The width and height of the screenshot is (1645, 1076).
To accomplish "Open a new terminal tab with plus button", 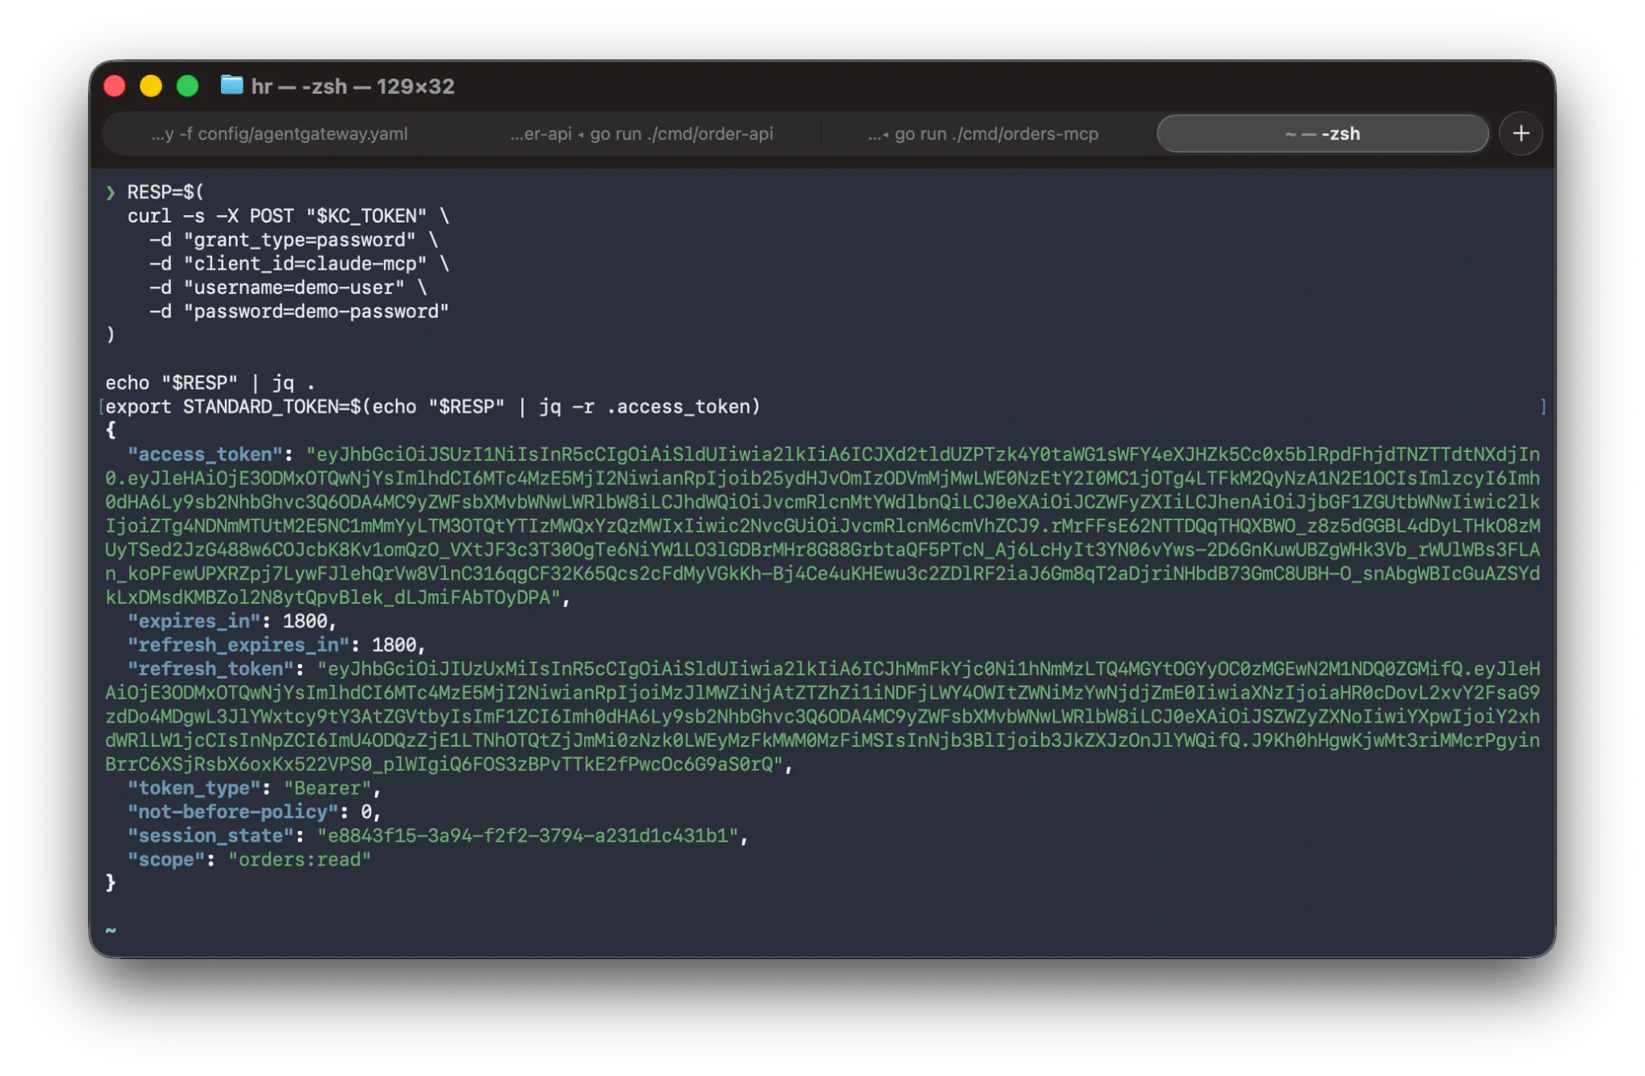I will coord(1520,133).
